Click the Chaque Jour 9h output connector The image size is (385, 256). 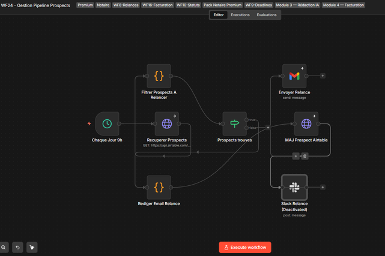coord(119,124)
